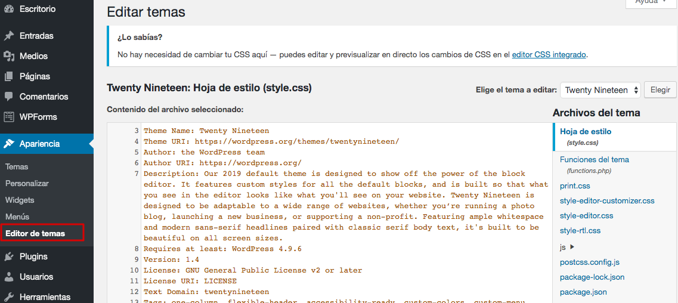Viewport: 678px width, 303px height.
Task: Click the Author URI code line
Action: coord(222,163)
